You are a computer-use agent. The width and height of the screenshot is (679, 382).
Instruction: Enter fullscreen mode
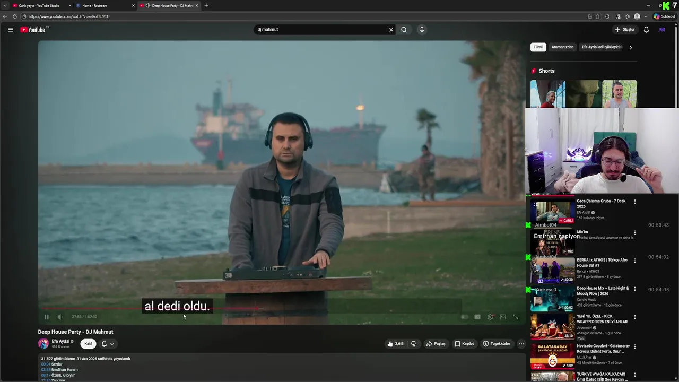coord(515,317)
